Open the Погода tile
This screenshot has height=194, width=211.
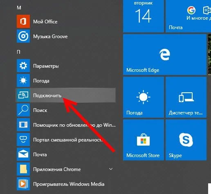pyautogui.click(x=144, y=97)
